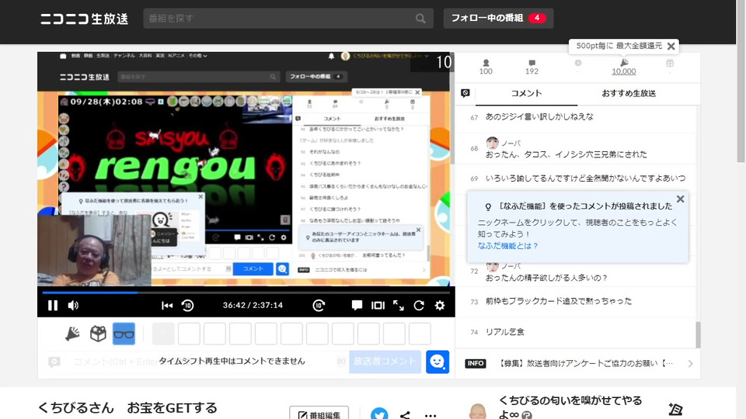Click the viewer count icon
This screenshot has width=746, height=419.
click(x=486, y=63)
